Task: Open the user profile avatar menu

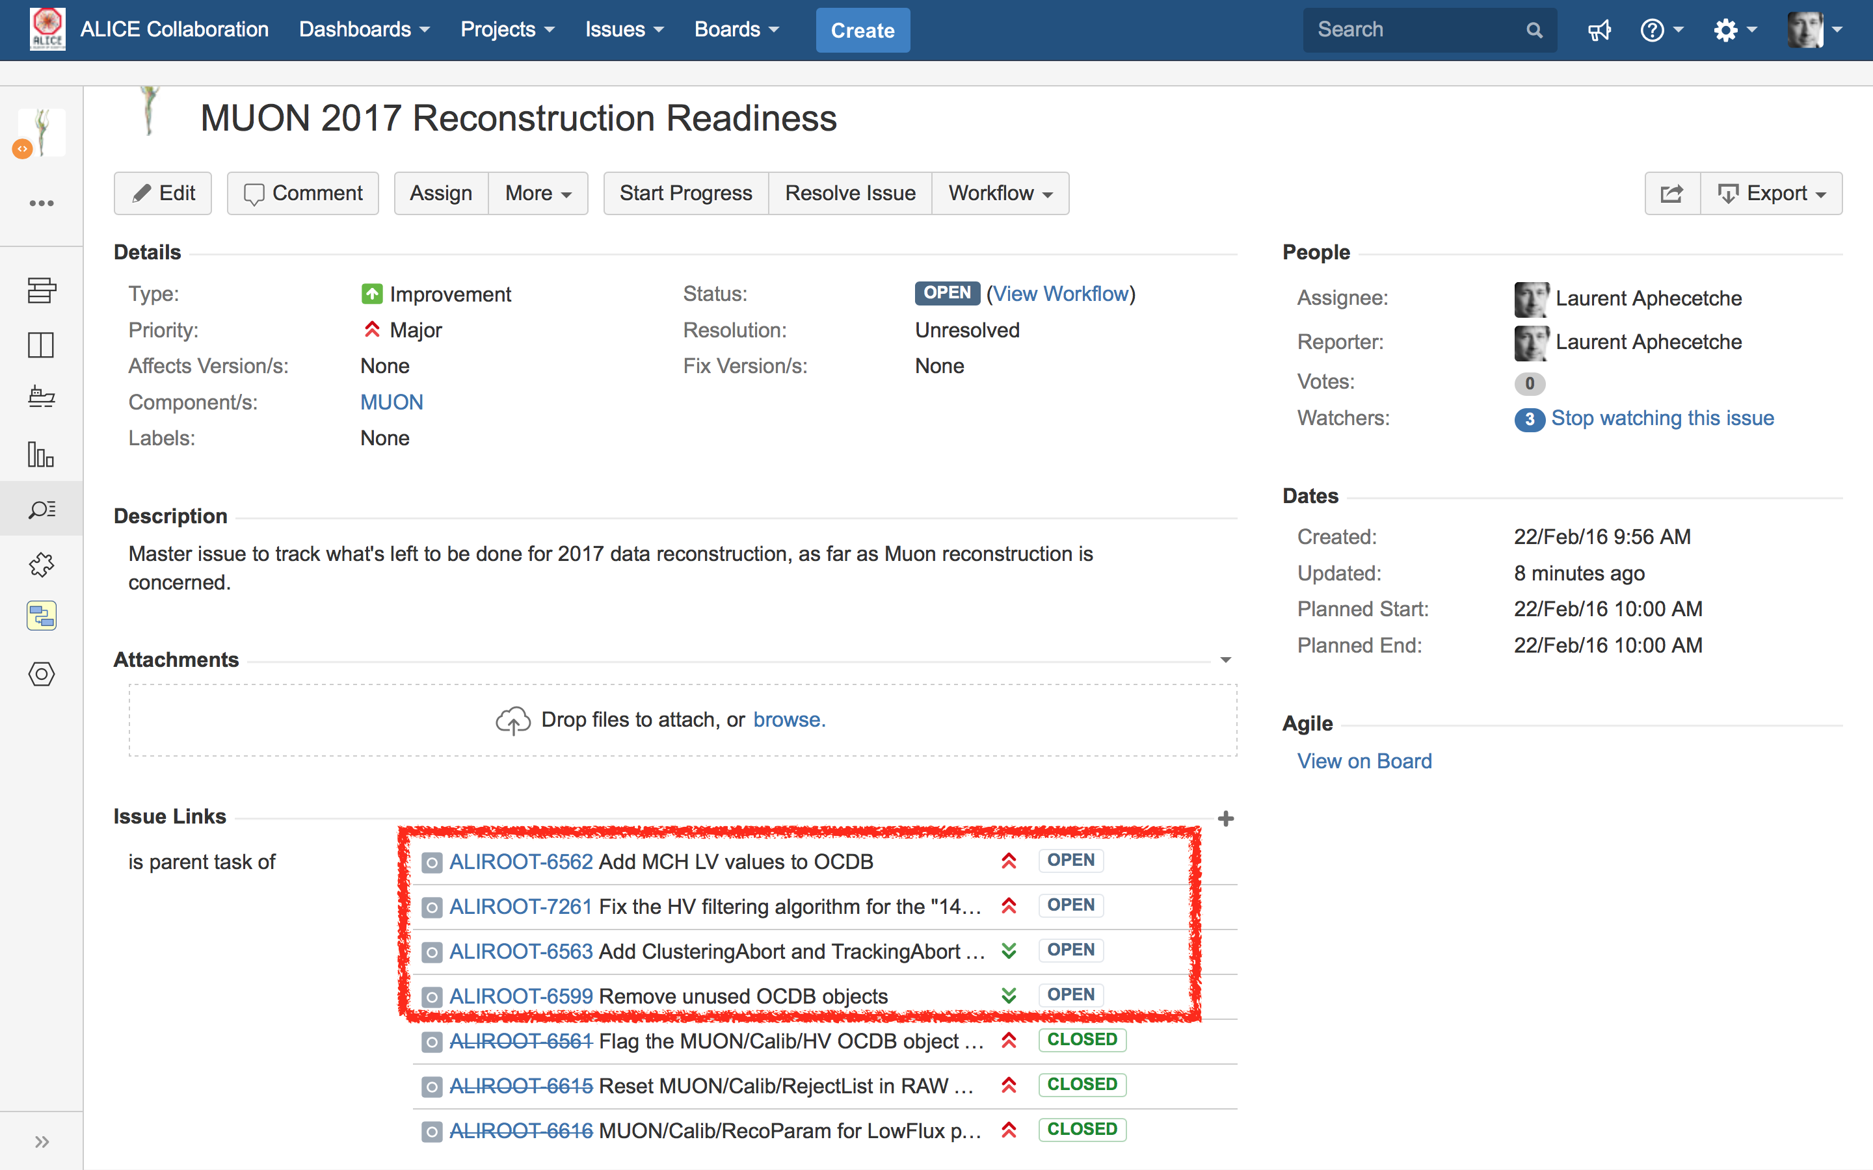Action: (x=1815, y=30)
